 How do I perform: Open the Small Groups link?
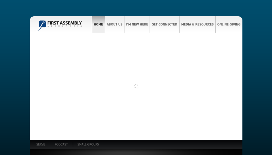tap(88, 144)
